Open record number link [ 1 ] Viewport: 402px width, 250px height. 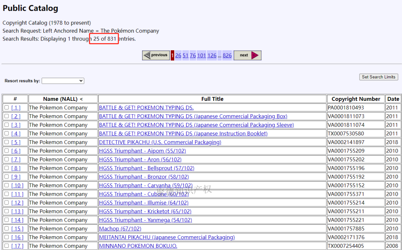(16, 108)
